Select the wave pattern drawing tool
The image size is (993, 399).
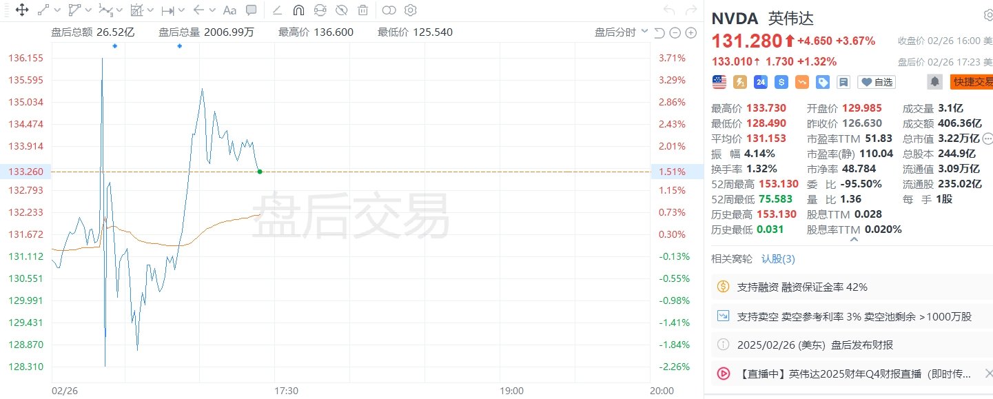pyautogui.click(x=105, y=10)
